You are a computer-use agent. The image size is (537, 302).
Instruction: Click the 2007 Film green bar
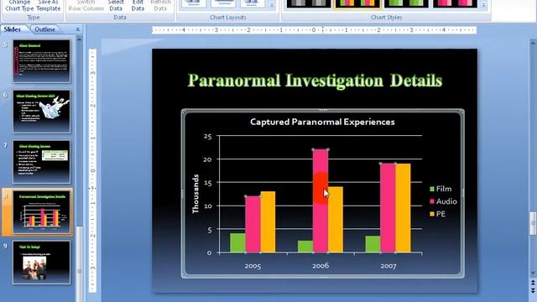click(x=373, y=244)
